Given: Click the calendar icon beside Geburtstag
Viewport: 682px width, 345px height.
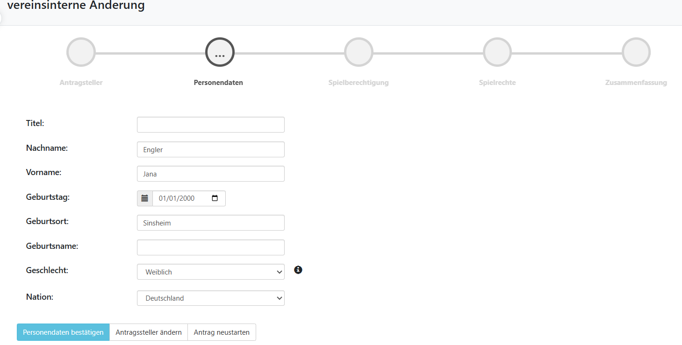Looking at the screenshot, I should pyautogui.click(x=145, y=198).
